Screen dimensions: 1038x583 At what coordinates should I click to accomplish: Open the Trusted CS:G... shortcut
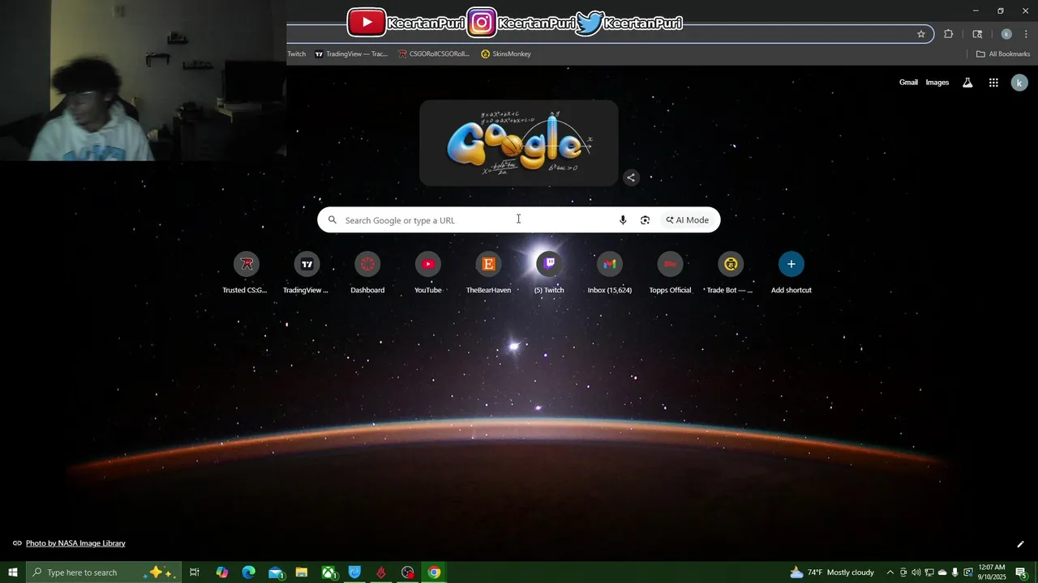[246, 273]
